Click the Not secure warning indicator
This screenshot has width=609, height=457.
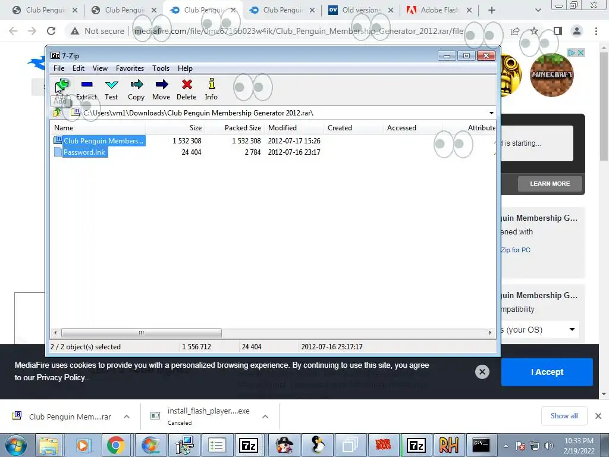97,31
